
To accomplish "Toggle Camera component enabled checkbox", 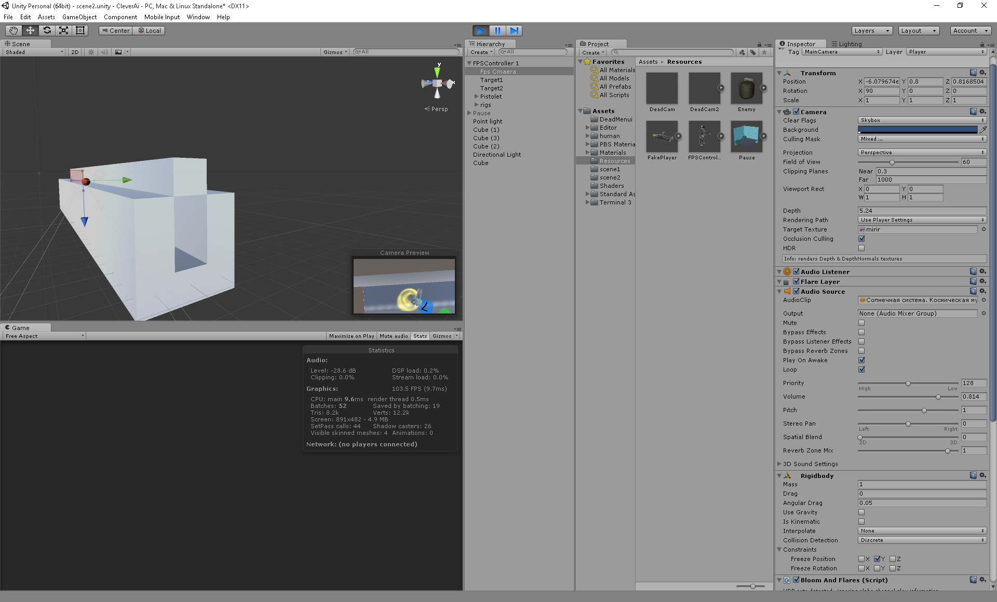I will point(796,112).
